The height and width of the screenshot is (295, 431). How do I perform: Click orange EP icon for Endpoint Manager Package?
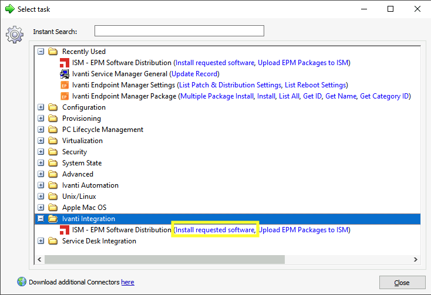[x=65, y=96]
